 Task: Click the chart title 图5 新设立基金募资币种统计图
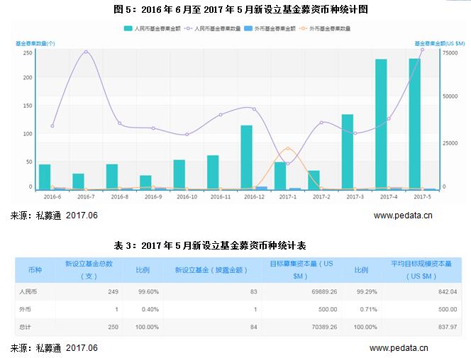click(240, 10)
